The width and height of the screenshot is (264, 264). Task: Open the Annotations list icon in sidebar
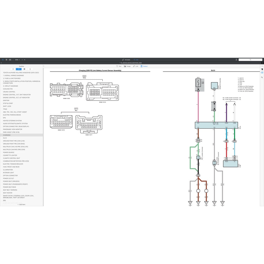tap(25, 69)
